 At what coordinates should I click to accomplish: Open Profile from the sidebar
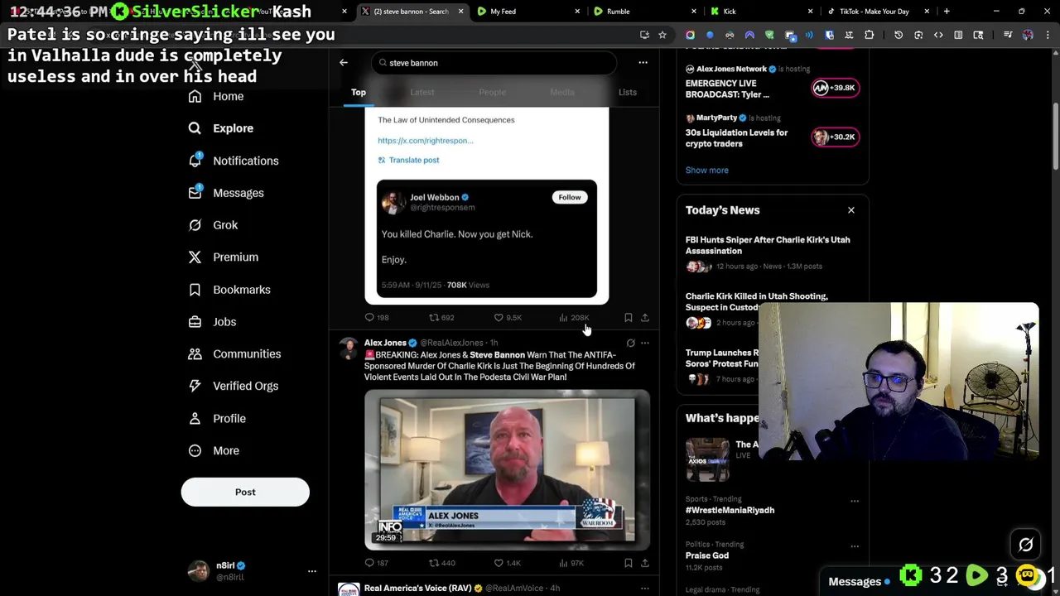(217, 418)
